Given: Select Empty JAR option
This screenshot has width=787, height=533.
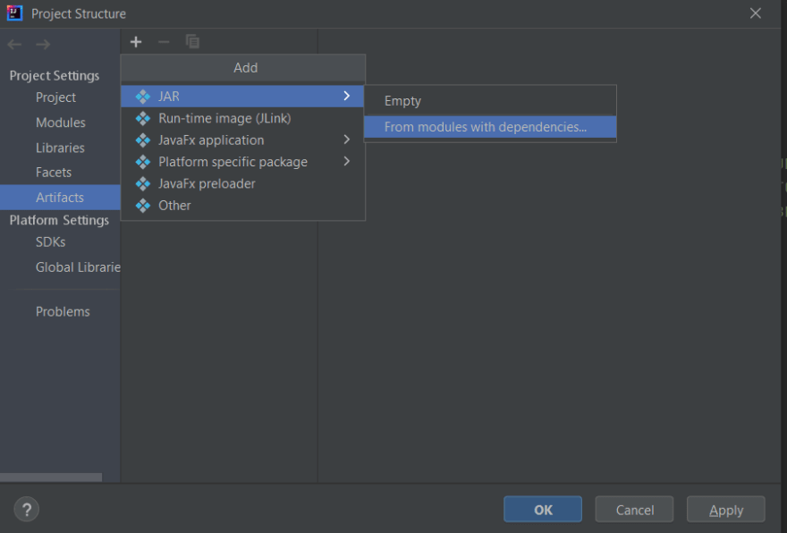Looking at the screenshot, I should click(x=490, y=101).
